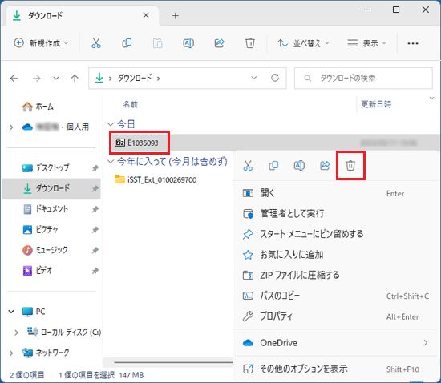
Task: Choose パスのコピー from the context menu
Action: [336, 296]
